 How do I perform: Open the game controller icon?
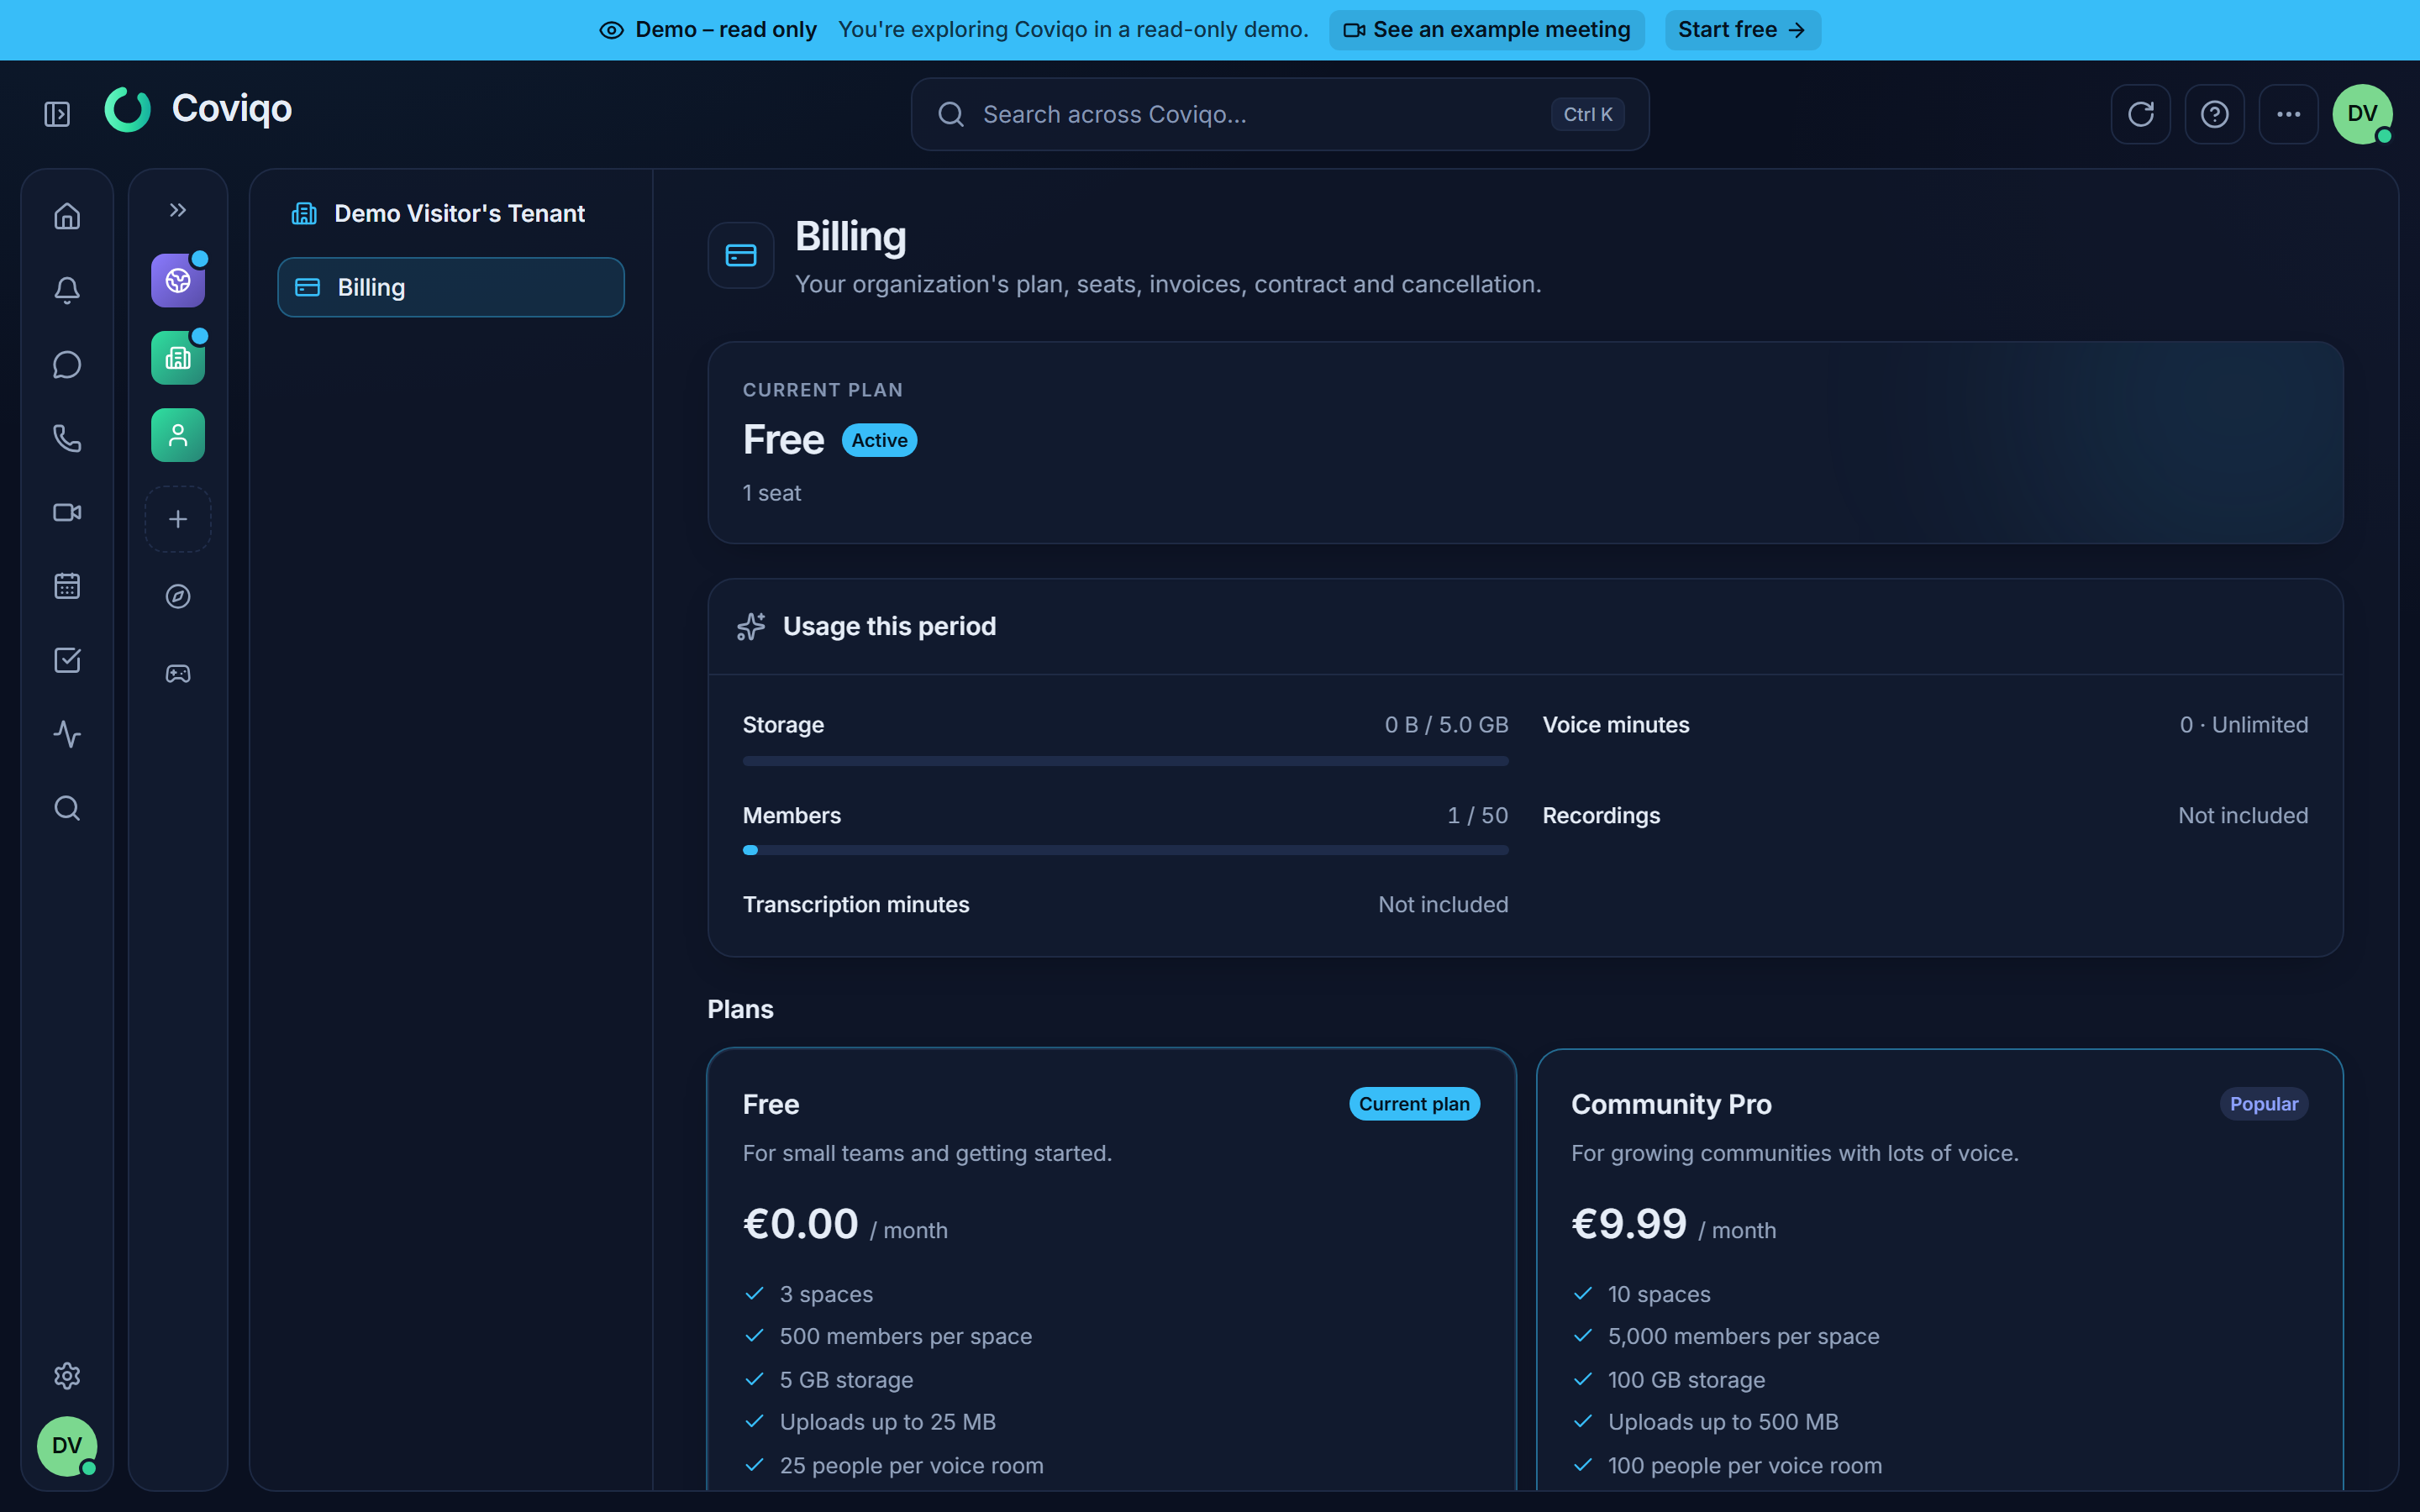coord(178,674)
